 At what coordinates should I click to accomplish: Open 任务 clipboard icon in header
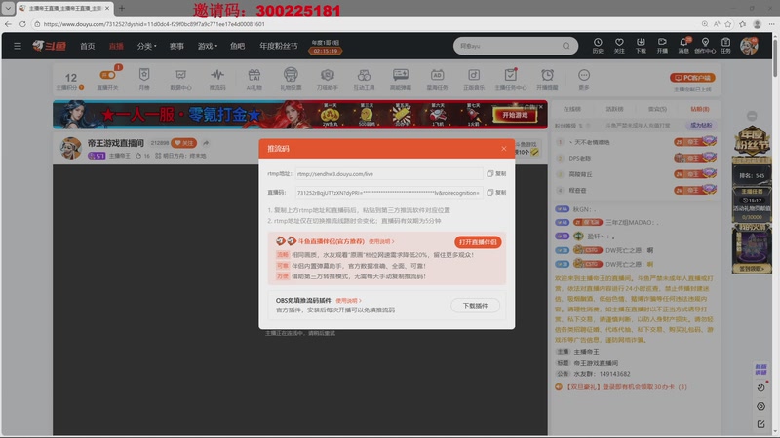point(725,45)
